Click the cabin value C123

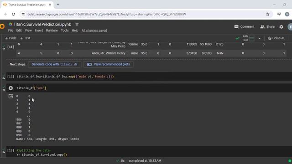[x=219, y=44]
